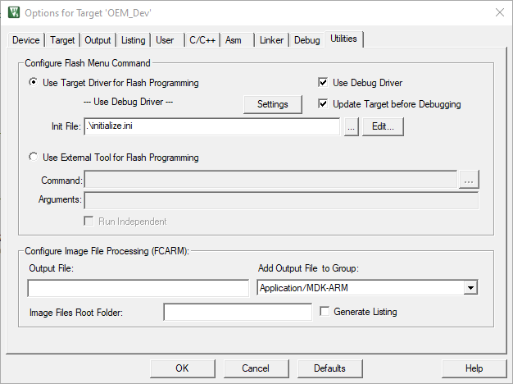The image size is (513, 384).
Task: Browse for Init File with ellipsis button
Action: [x=351, y=127]
